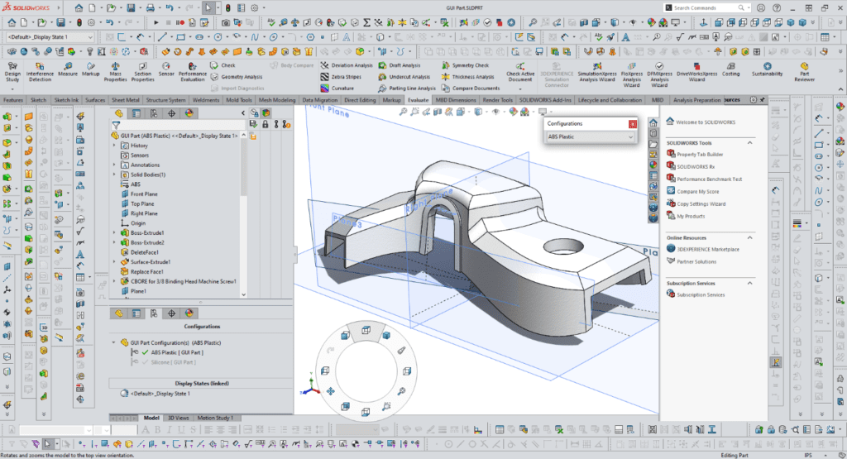Collapse the Subscription Services section
The width and height of the screenshot is (847, 459).
coord(749,283)
